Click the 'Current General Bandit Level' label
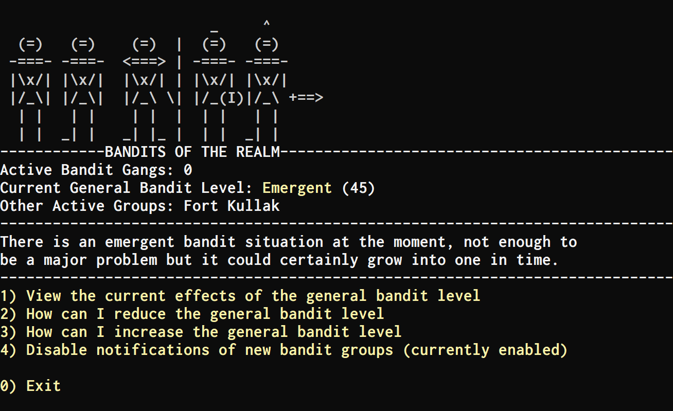673x411 pixels. point(127,188)
